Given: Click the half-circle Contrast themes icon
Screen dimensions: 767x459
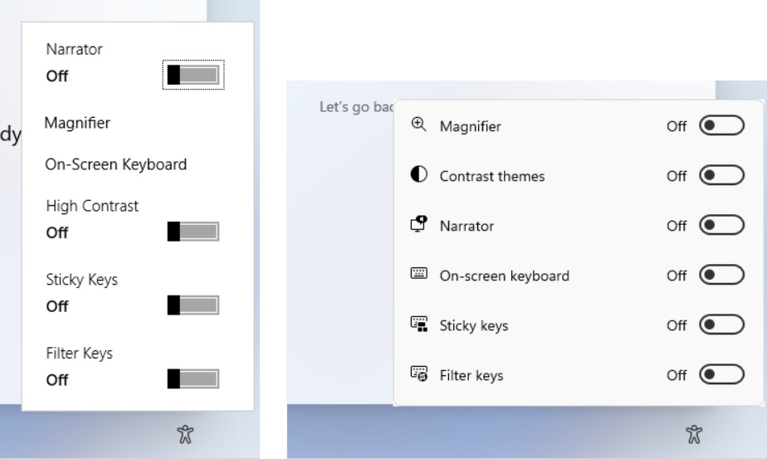Looking at the screenshot, I should [419, 175].
